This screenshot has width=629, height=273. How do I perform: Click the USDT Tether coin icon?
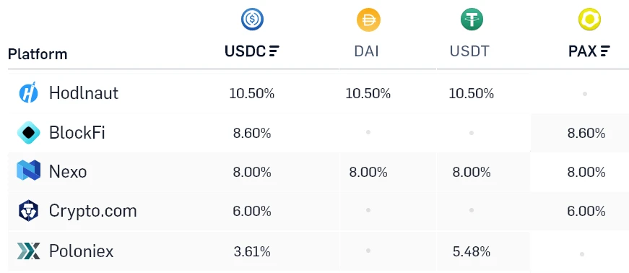pyautogui.click(x=472, y=19)
